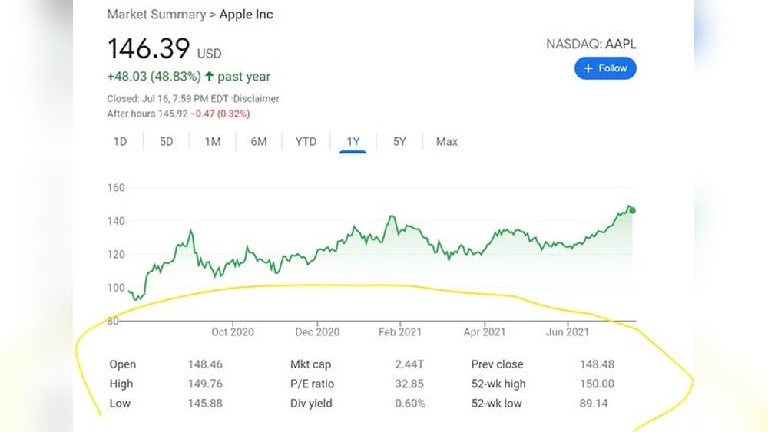This screenshot has width=768, height=432.
Task: Select the 1Y time range tab
Action: click(353, 142)
